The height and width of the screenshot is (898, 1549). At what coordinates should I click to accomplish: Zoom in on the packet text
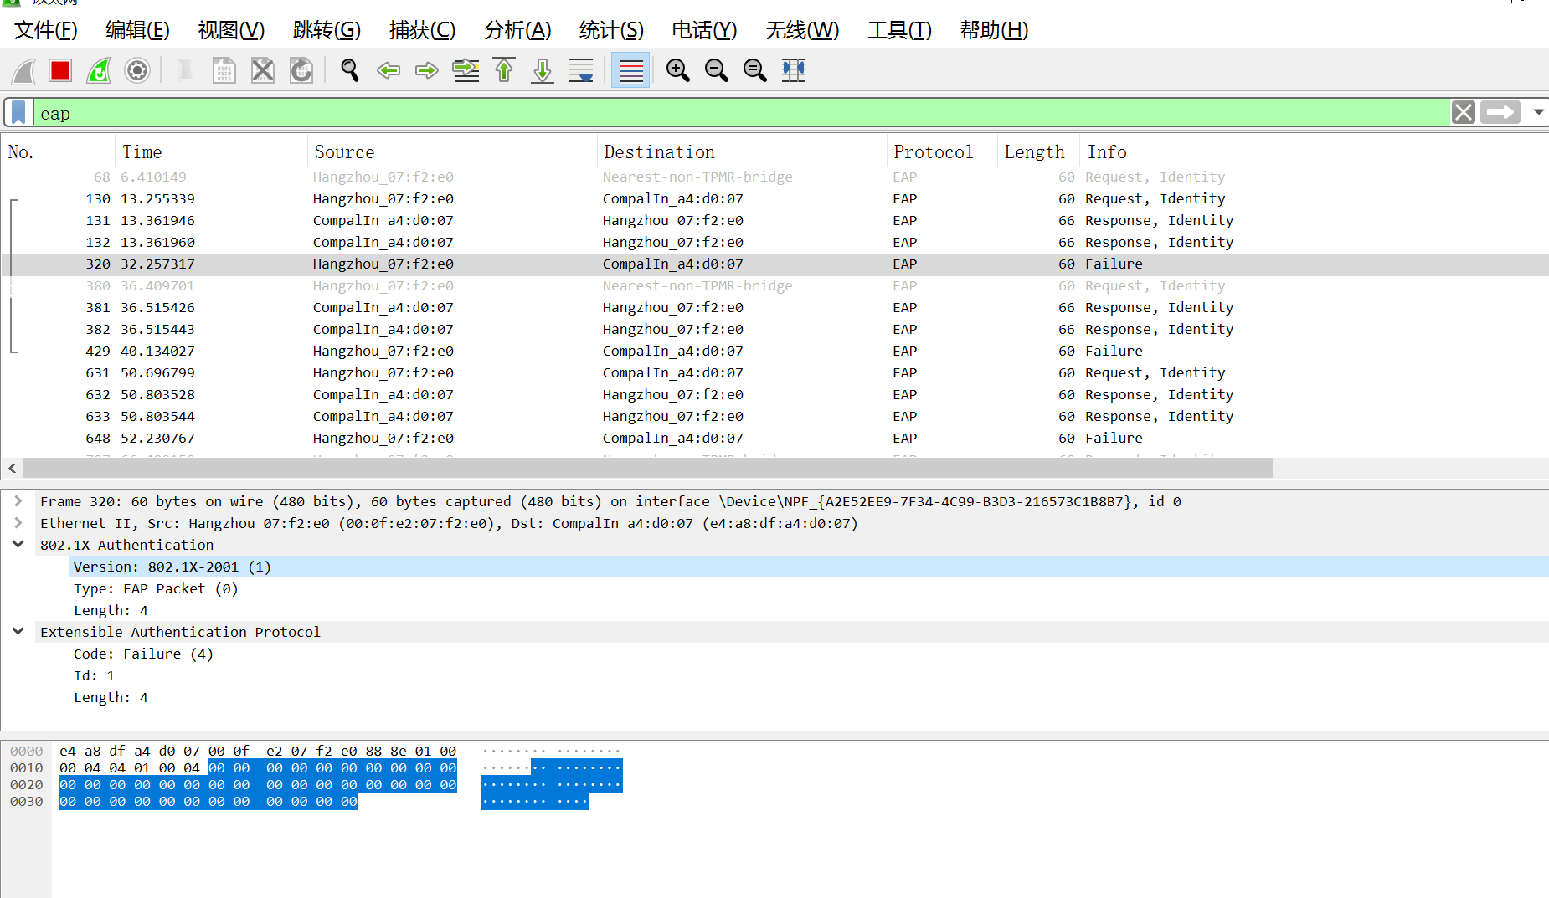678,70
